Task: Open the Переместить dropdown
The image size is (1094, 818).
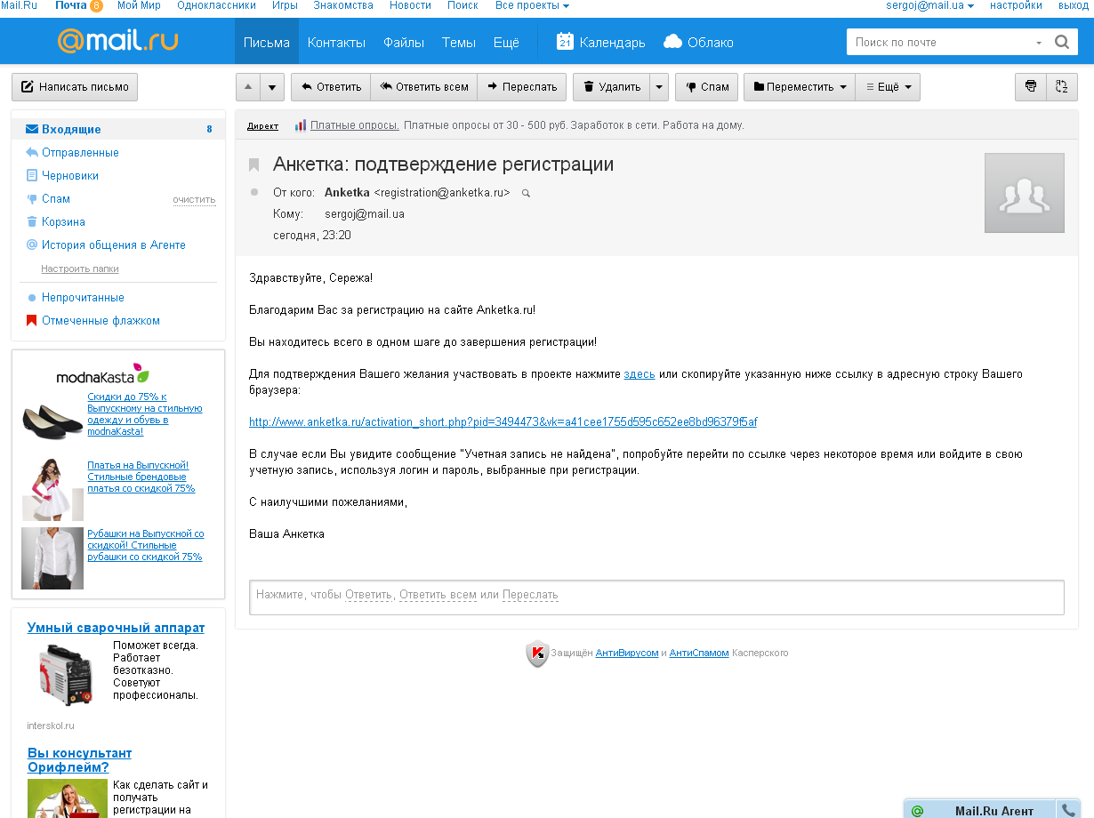Action: point(800,87)
